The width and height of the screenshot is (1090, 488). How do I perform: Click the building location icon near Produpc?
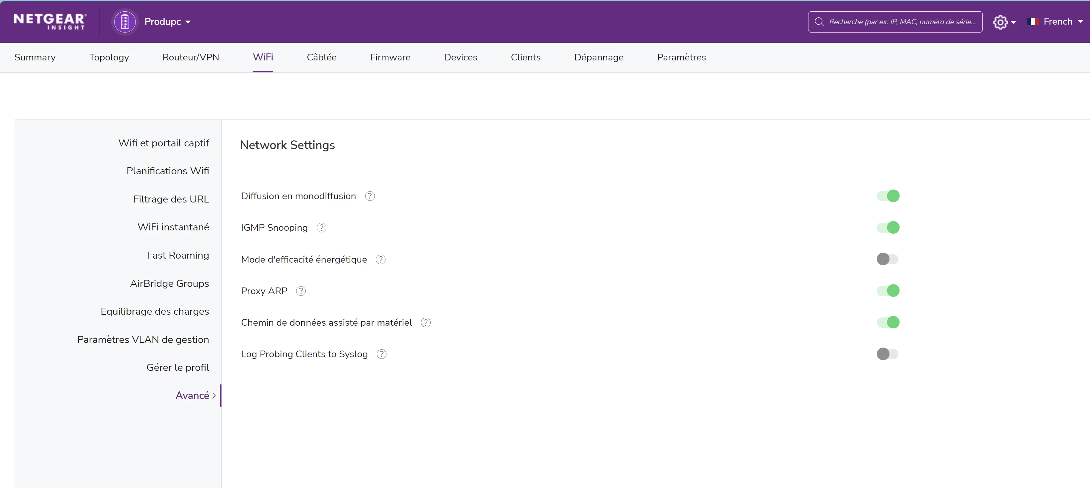(125, 22)
